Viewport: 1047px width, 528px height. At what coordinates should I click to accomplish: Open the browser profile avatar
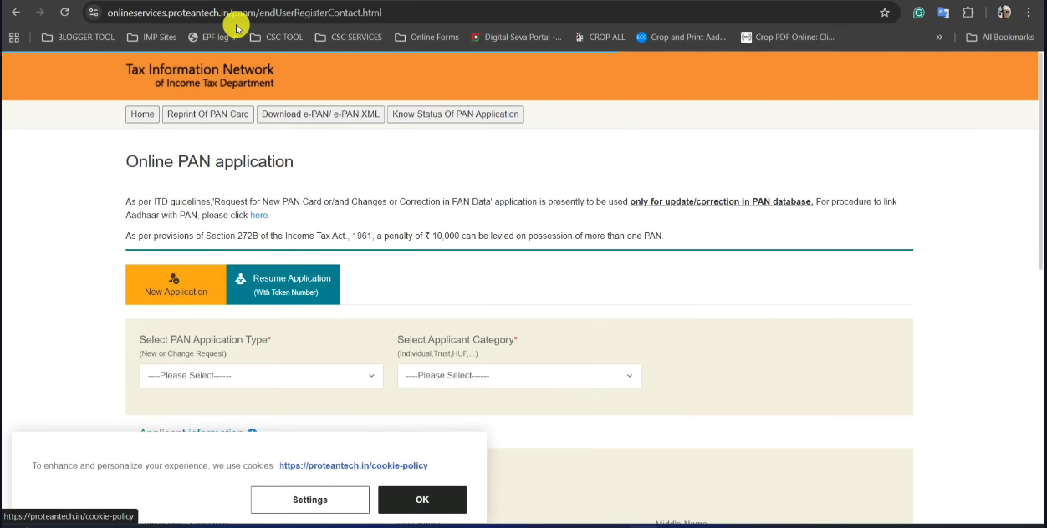(1003, 13)
